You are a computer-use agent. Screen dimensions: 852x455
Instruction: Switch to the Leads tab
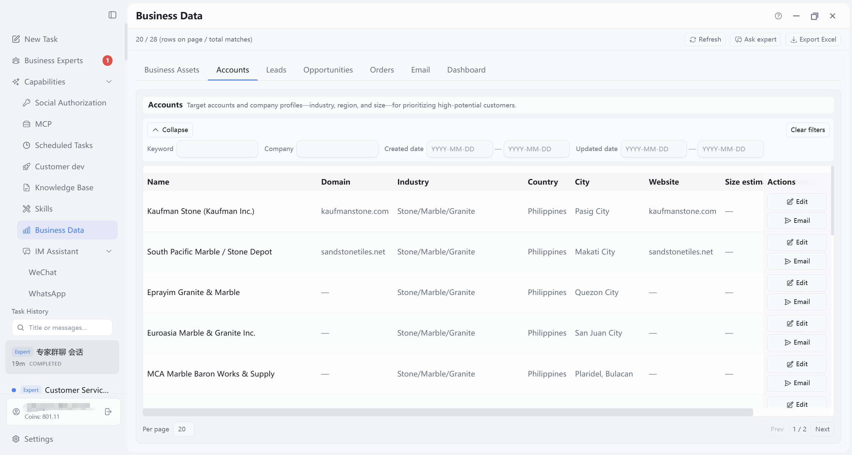[276, 70]
